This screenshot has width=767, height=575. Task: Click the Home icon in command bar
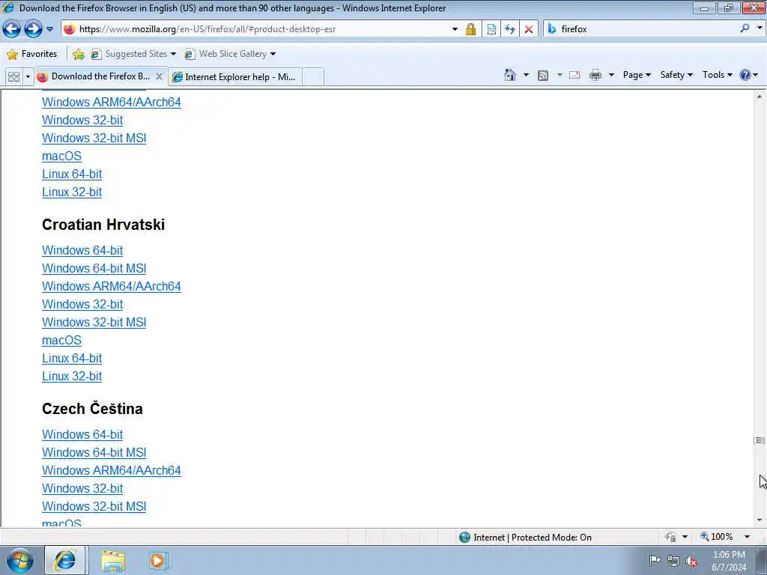(x=509, y=75)
